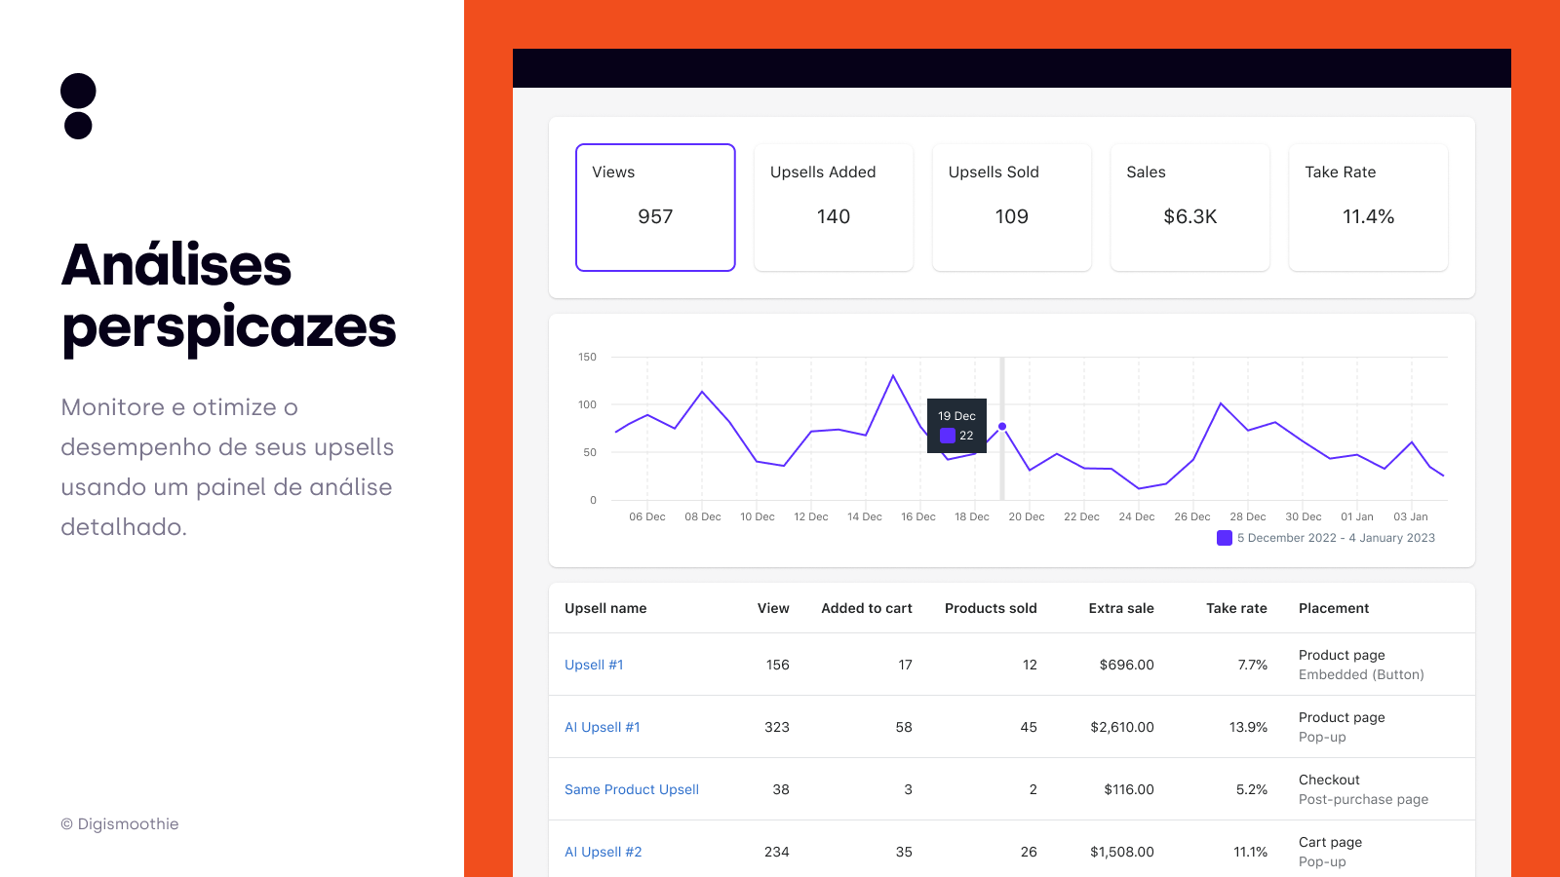Select the Upsells Sold metric card
Viewport: 1560px width, 877px height.
[x=1012, y=208]
